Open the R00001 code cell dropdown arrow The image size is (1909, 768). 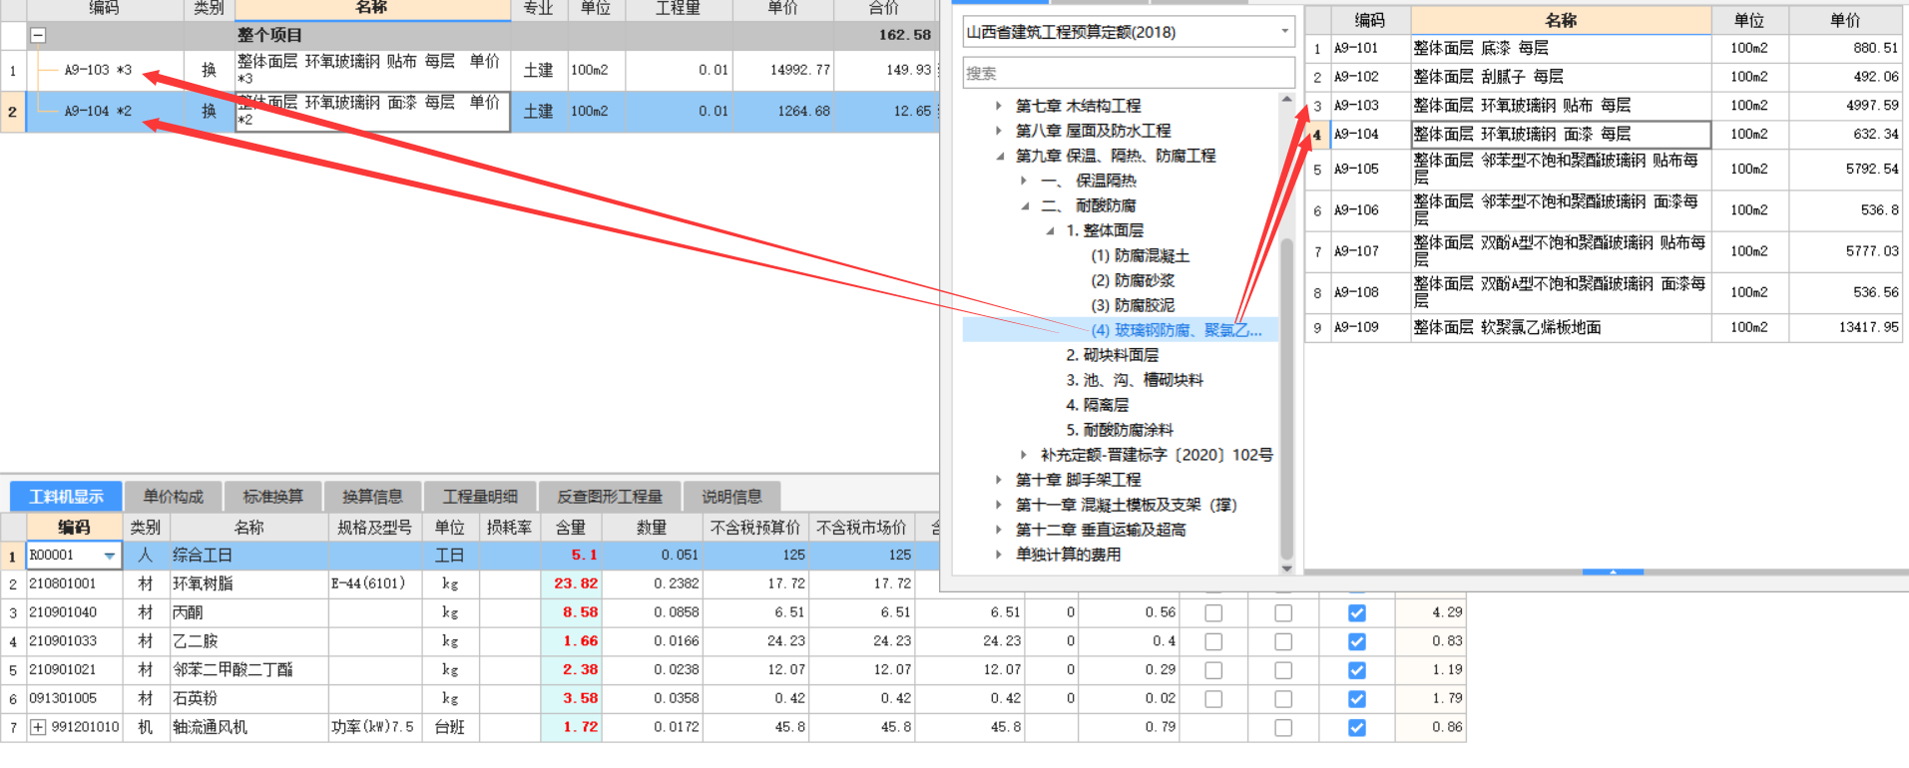pyautogui.click(x=110, y=556)
